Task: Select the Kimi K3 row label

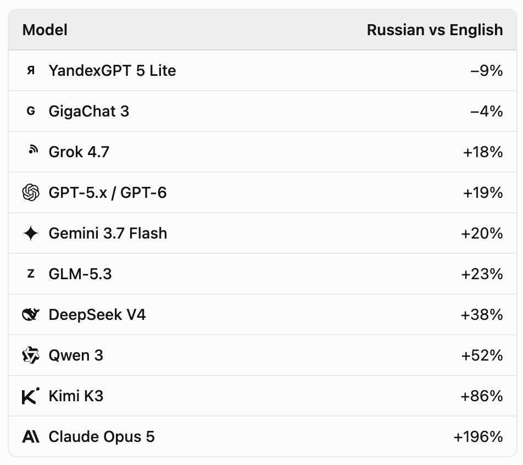Action: click(76, 396)
